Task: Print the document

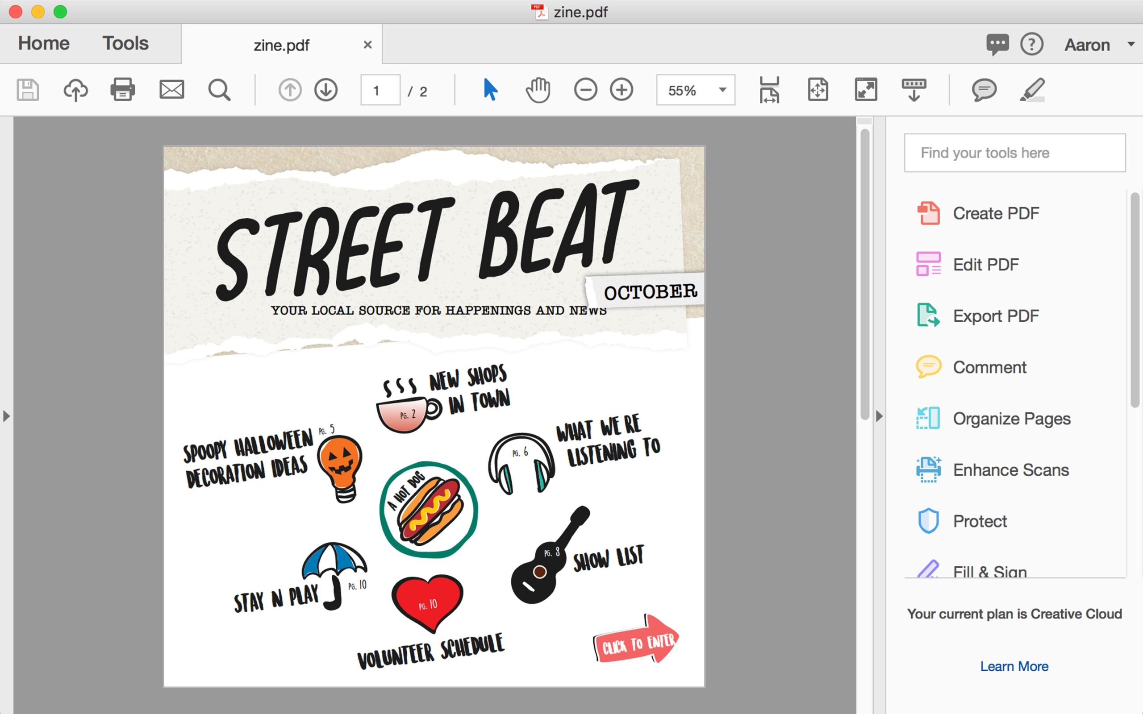Action: (122, 90)
